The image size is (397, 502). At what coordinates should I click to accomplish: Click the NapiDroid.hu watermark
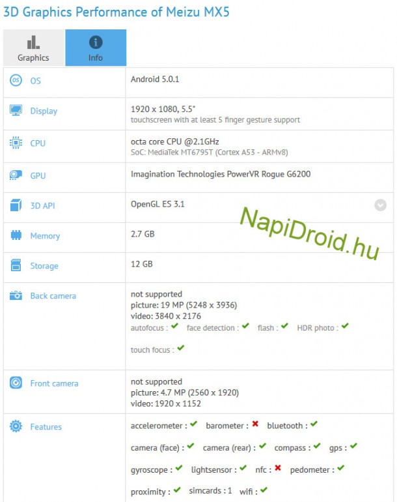coord(309,231)
